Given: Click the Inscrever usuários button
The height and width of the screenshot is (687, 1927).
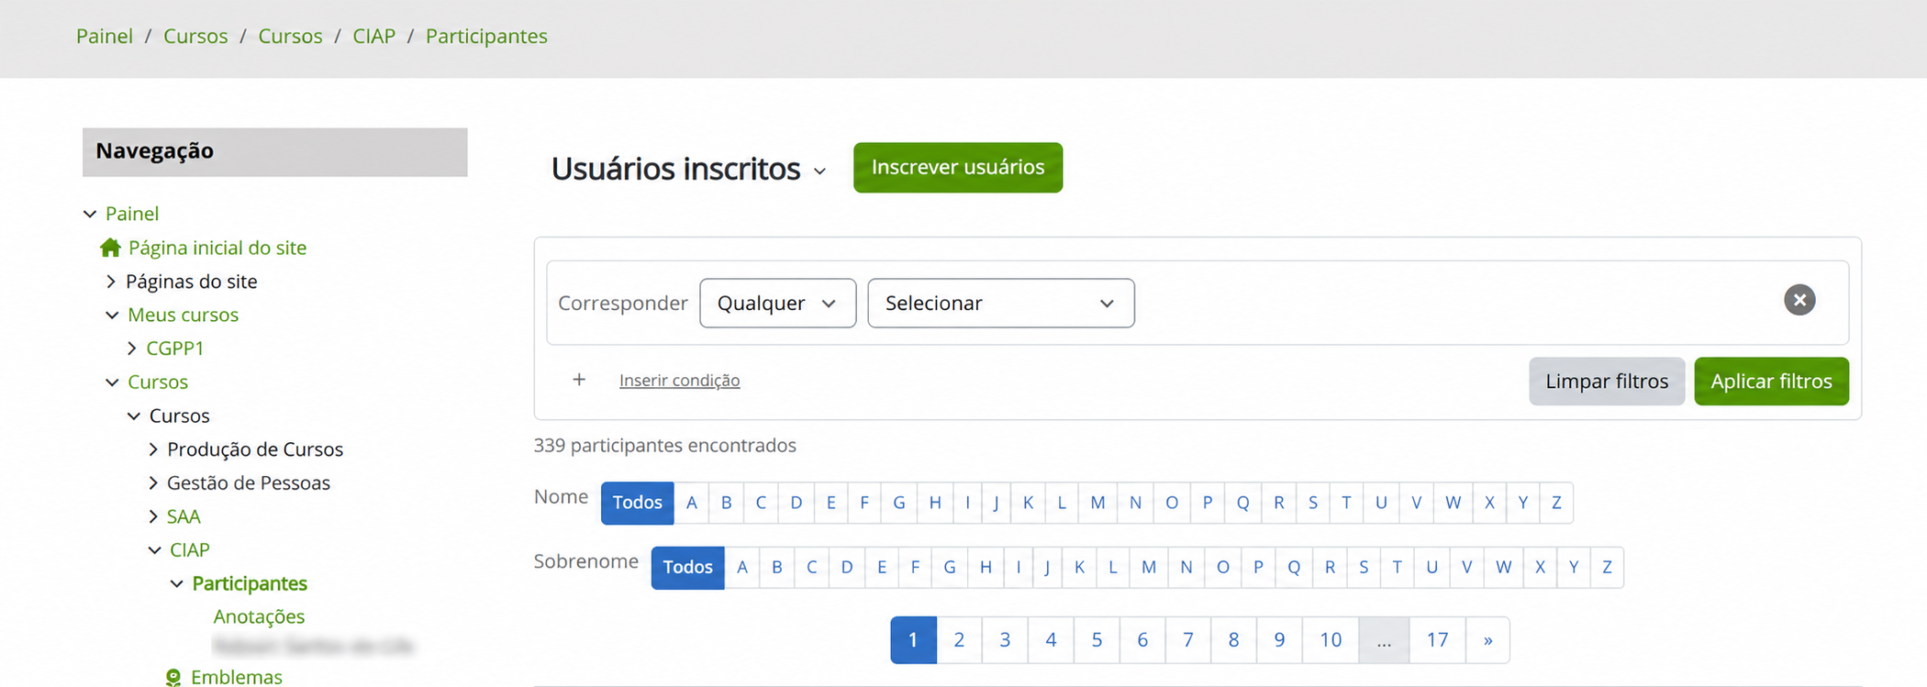Looking at the screenshot, I should coord(958,167).
